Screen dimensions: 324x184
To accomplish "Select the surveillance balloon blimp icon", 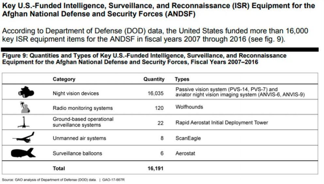I will (x=23, y=153).
